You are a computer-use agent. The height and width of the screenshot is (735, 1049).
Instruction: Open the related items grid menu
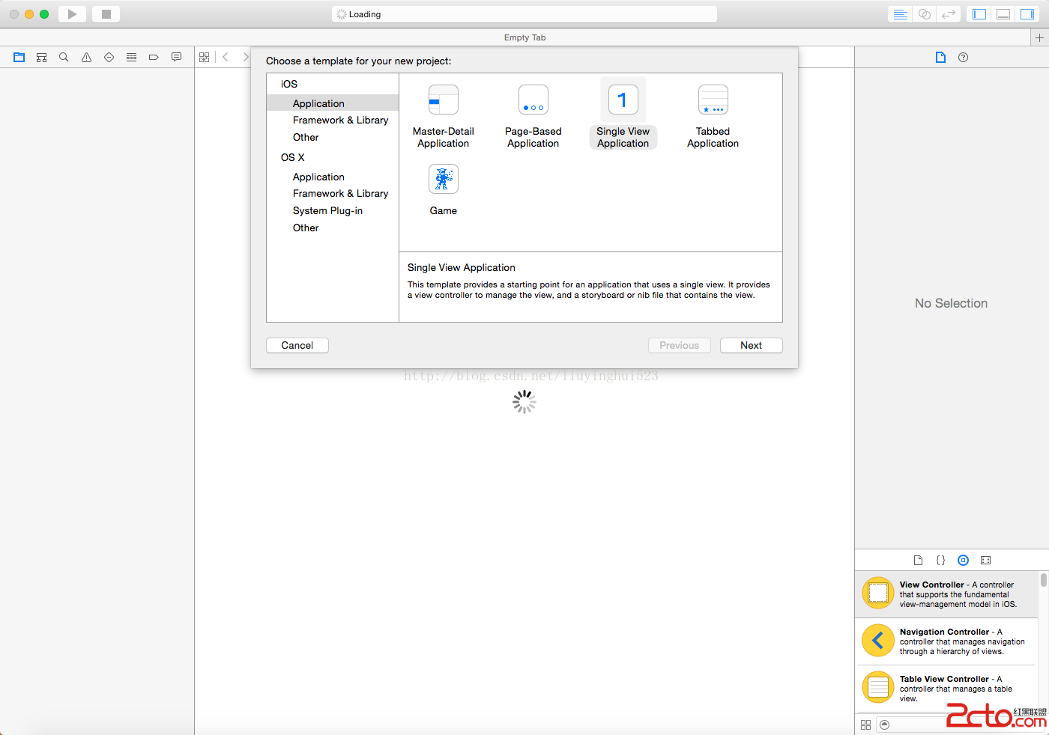(204, 57)
